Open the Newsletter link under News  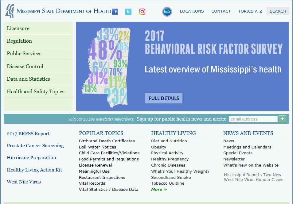coord(234,159)
